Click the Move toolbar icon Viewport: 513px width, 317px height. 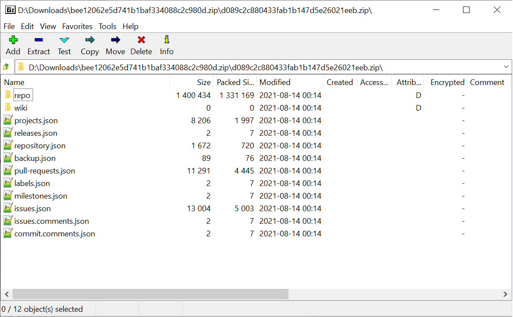click(x=115, y=40)
